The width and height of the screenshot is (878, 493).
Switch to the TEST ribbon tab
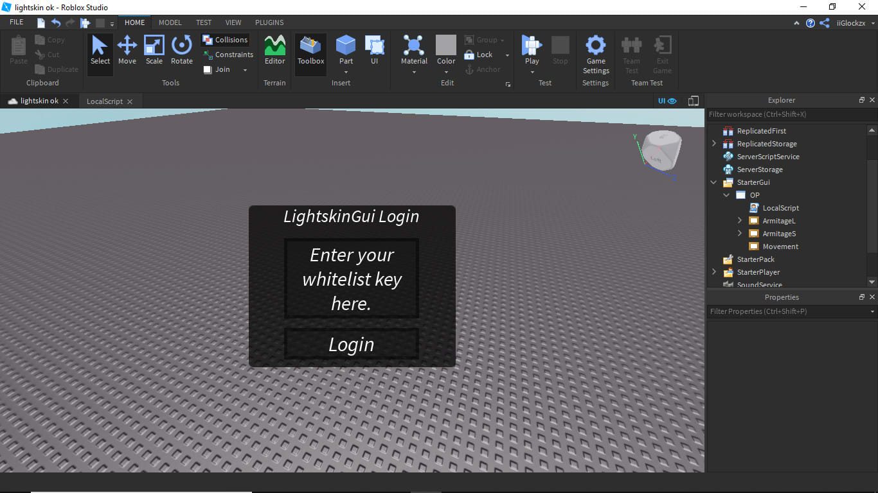(x=204, y=22)
